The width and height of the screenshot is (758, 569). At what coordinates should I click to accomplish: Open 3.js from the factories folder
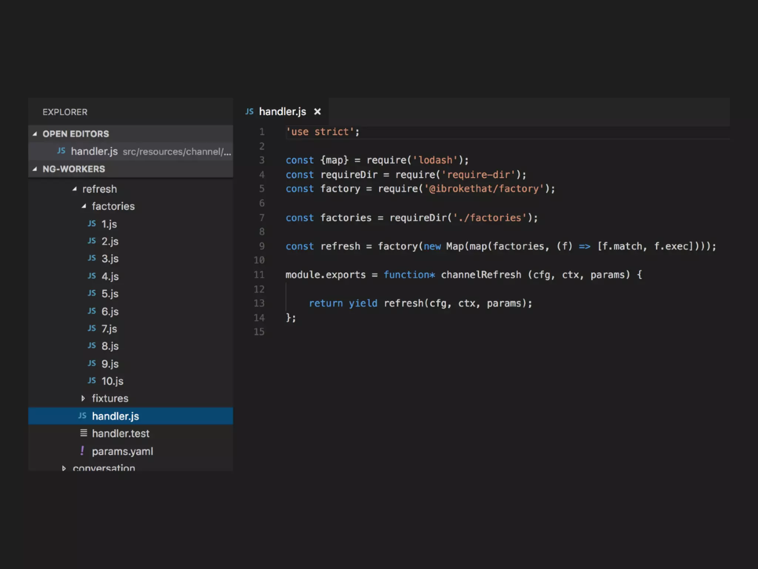[x=110, y=259]
